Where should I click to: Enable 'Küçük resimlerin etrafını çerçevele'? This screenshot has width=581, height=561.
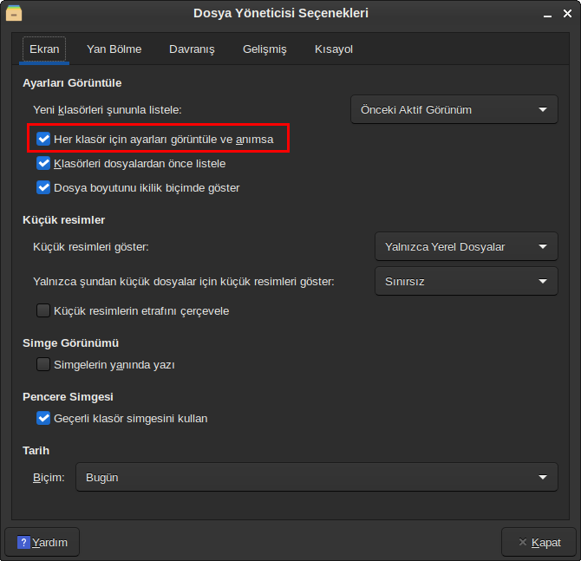point(43,310)
